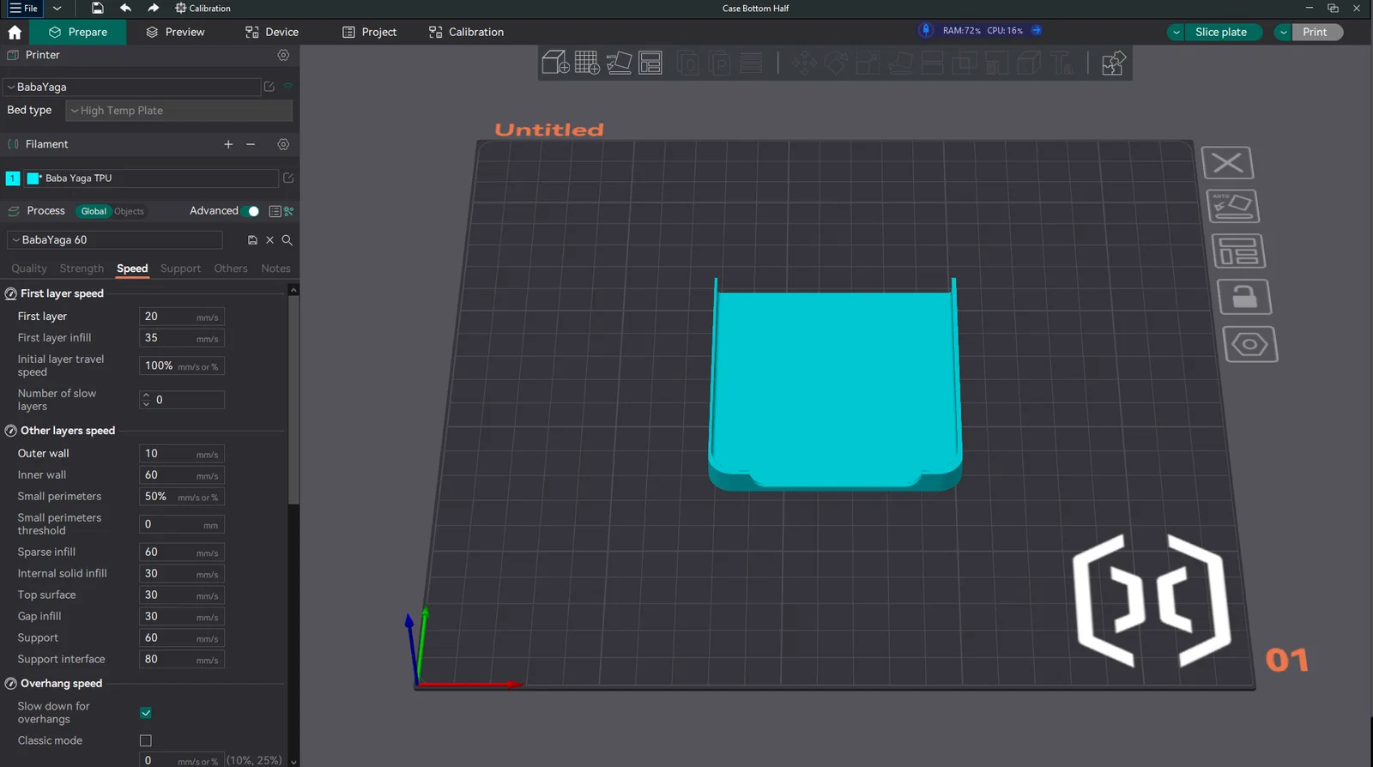Add a filament with plus icon
The height and width of the screenshot is (767, 1373).
click(228, 144)
